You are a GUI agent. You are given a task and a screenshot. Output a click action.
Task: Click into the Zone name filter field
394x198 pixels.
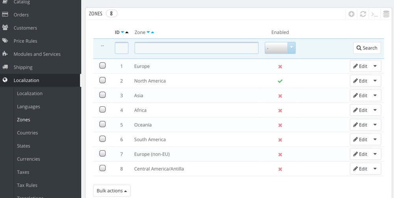[x=196, y=48]
